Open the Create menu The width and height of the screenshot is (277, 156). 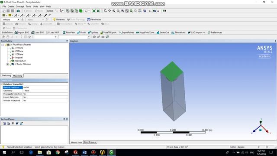click(11, 6)
